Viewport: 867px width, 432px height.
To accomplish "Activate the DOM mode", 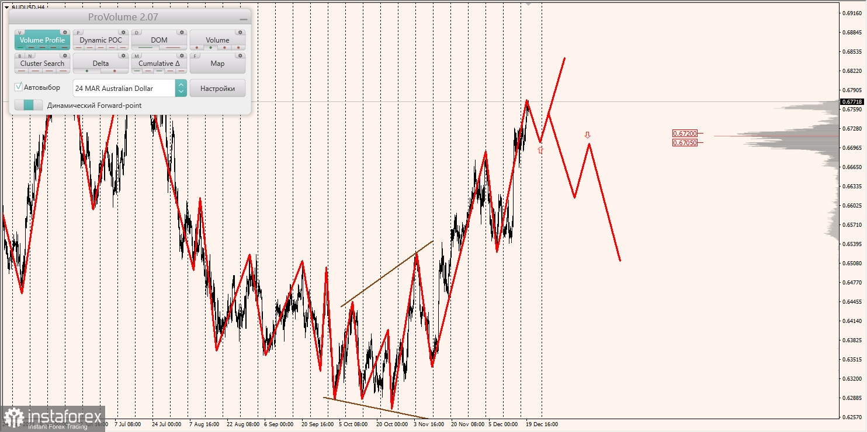I will pos(159,40).
